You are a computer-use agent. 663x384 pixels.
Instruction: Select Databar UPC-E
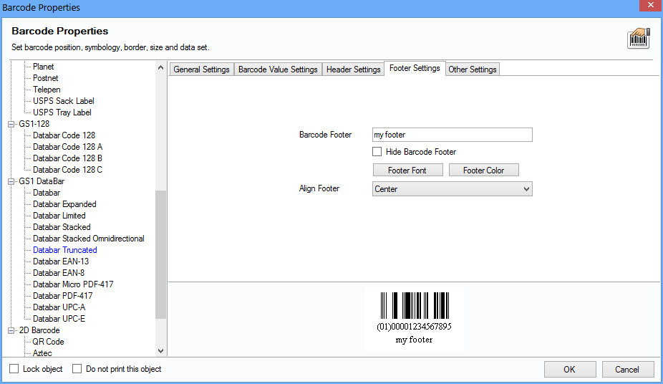(x=59, y=319)
